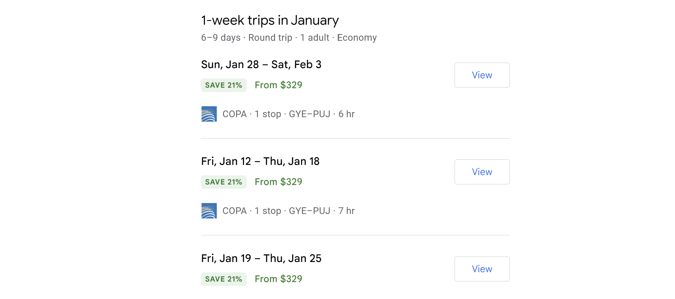Select the From $329 price for Jan 19 trip
This screenshot has width=675, height=299.
(x=278, y=279)
